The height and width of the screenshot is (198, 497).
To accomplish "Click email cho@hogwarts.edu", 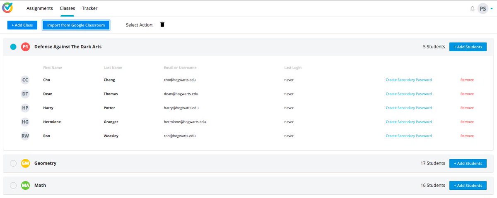I will tap(179, 80).
